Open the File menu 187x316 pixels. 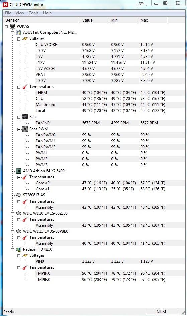coord(8,13)
